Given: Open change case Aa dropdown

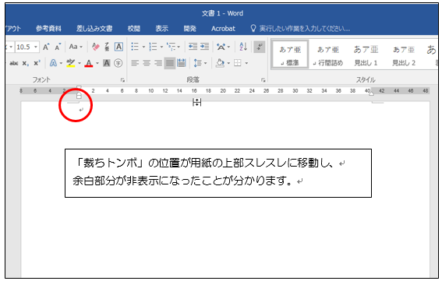Looking at the screenshot, I should pos(76,47).
